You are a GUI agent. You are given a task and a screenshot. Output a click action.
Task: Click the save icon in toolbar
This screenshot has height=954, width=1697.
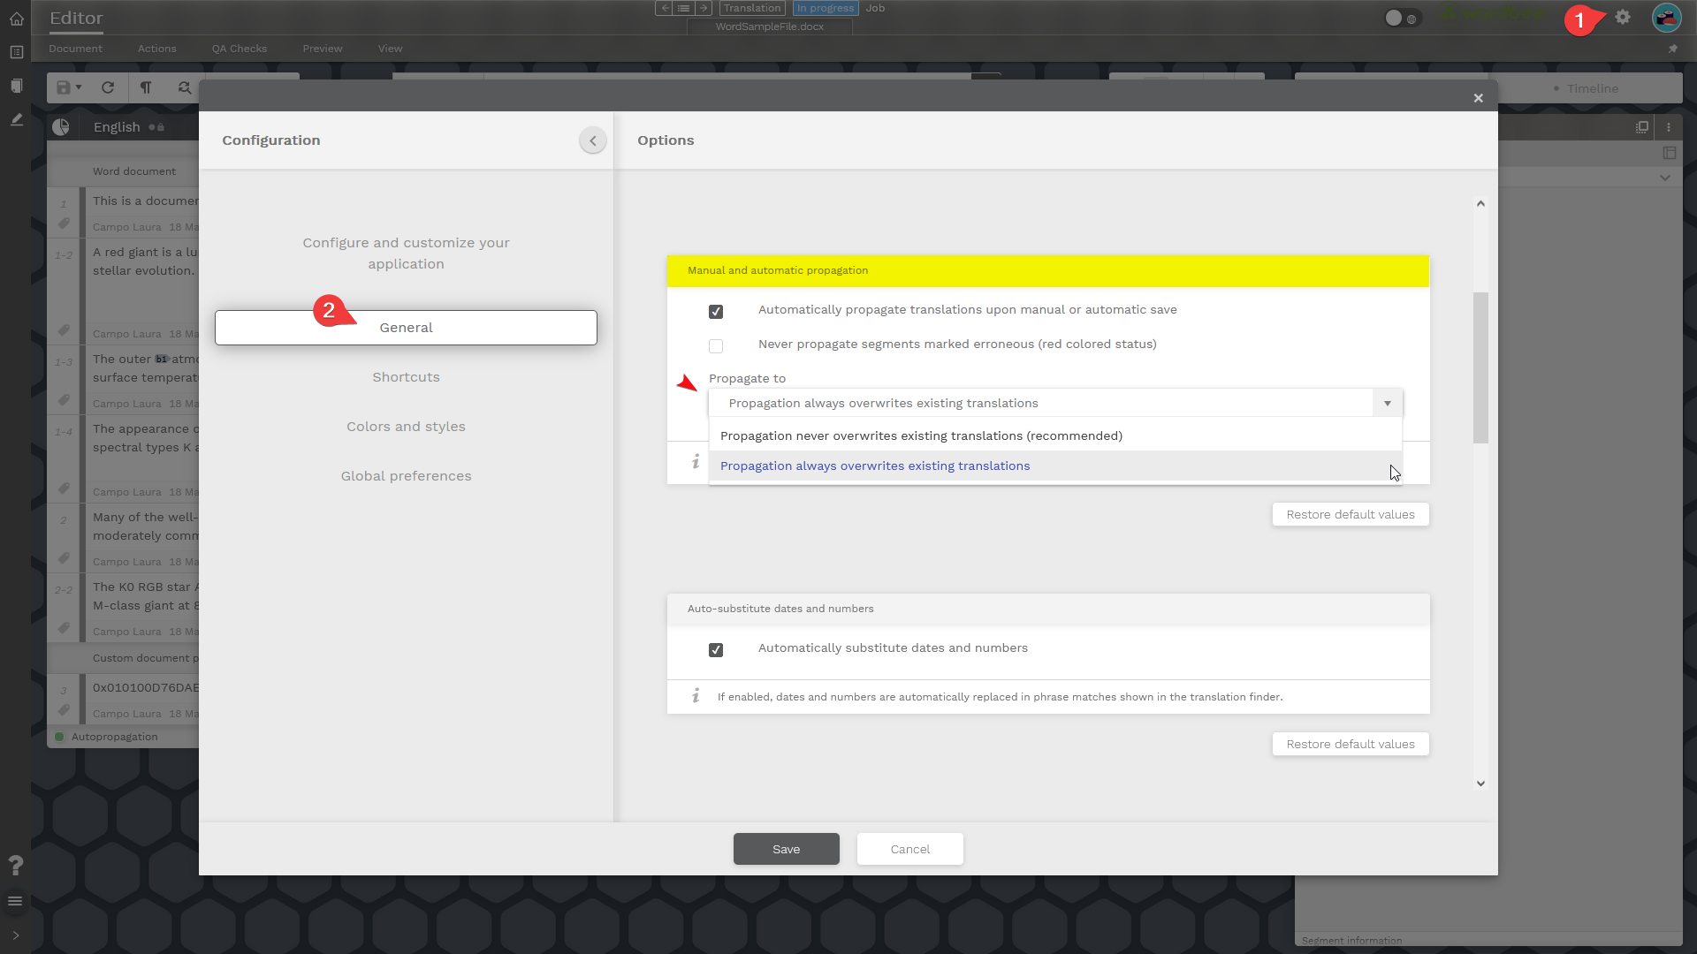64,87
